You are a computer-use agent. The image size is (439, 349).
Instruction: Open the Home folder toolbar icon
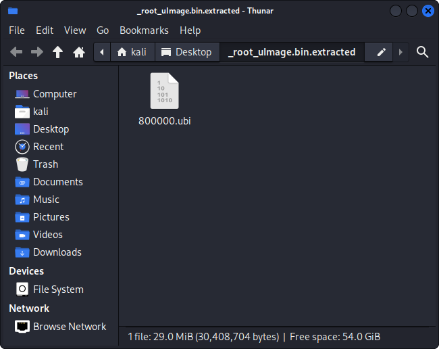click(79, 52)
